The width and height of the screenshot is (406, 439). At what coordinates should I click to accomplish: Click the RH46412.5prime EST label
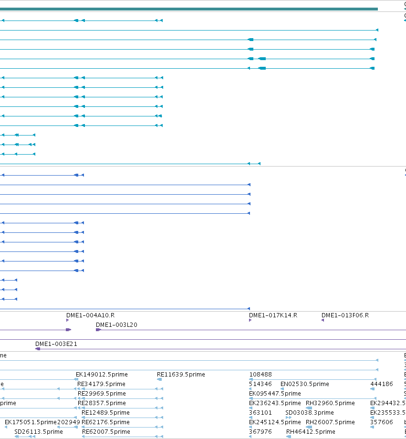[311, 431]
